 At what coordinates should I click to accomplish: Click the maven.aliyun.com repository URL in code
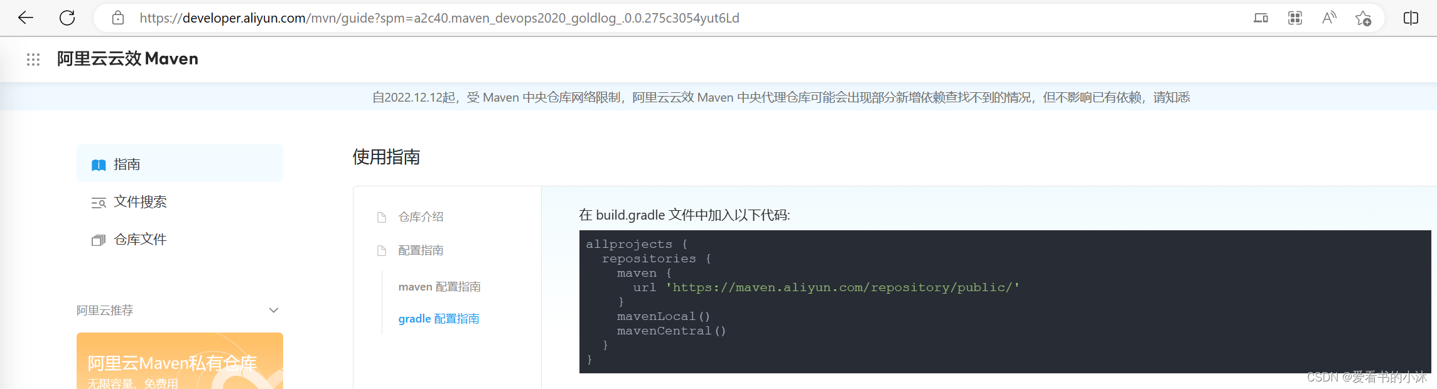pyautogui.click(x=842, y=287)
